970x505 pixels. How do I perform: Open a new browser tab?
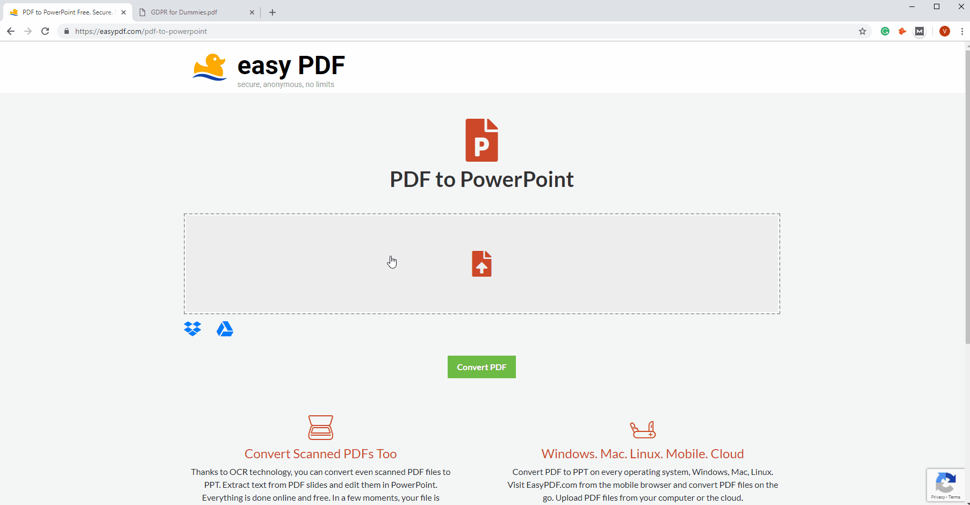tap(272, 12)
